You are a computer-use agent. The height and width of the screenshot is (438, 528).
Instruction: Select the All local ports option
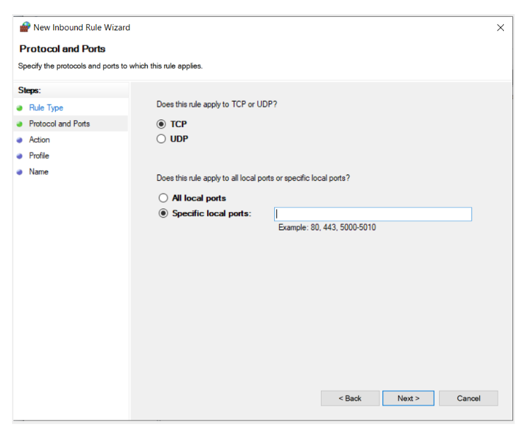point(163,199)
